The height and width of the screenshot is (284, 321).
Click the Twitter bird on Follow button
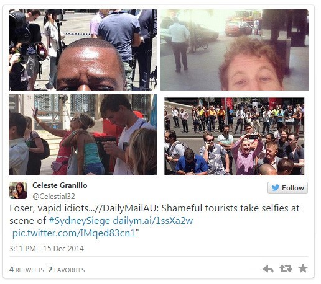coord(276,188)
